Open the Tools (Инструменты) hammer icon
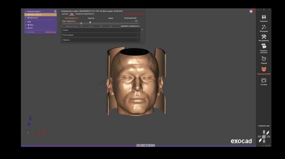The image size is (285, 159). pos(264,37)
